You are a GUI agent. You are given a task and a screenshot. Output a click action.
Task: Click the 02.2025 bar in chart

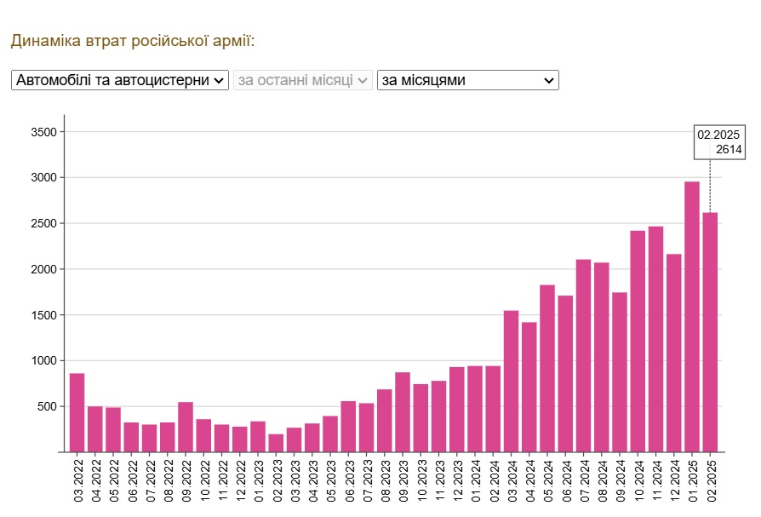pos(710,332)
